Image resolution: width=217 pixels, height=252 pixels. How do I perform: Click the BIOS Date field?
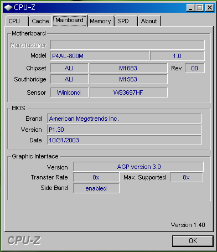pyautogui.click(x=124, y=140)
